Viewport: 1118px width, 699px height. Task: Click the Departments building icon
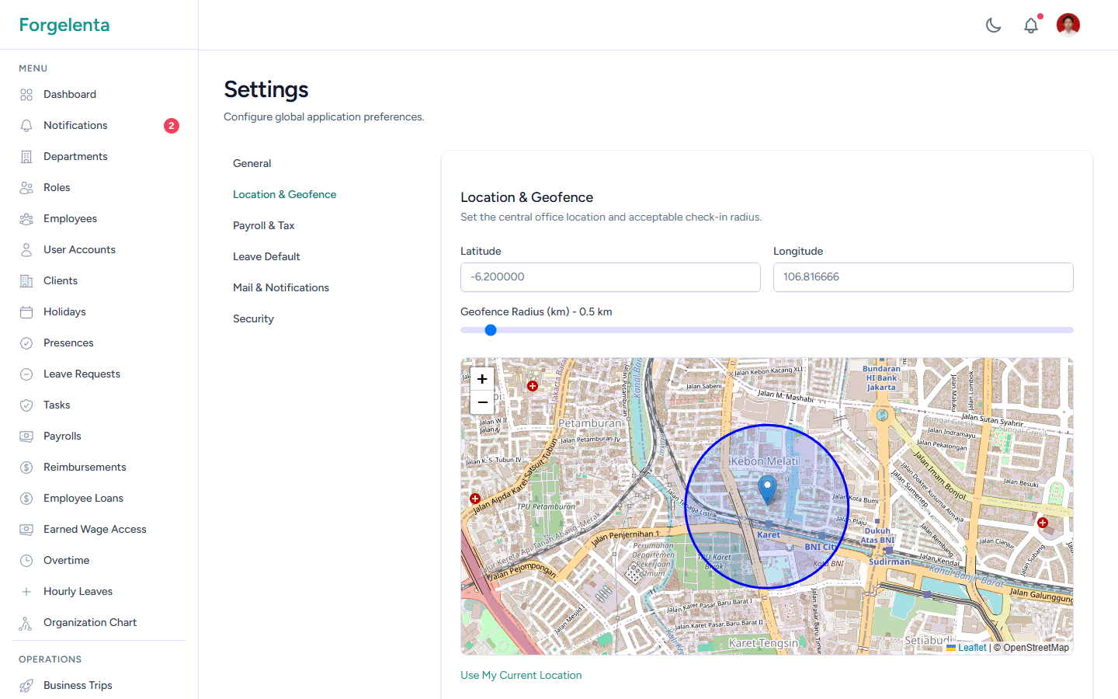pos(26,157)
